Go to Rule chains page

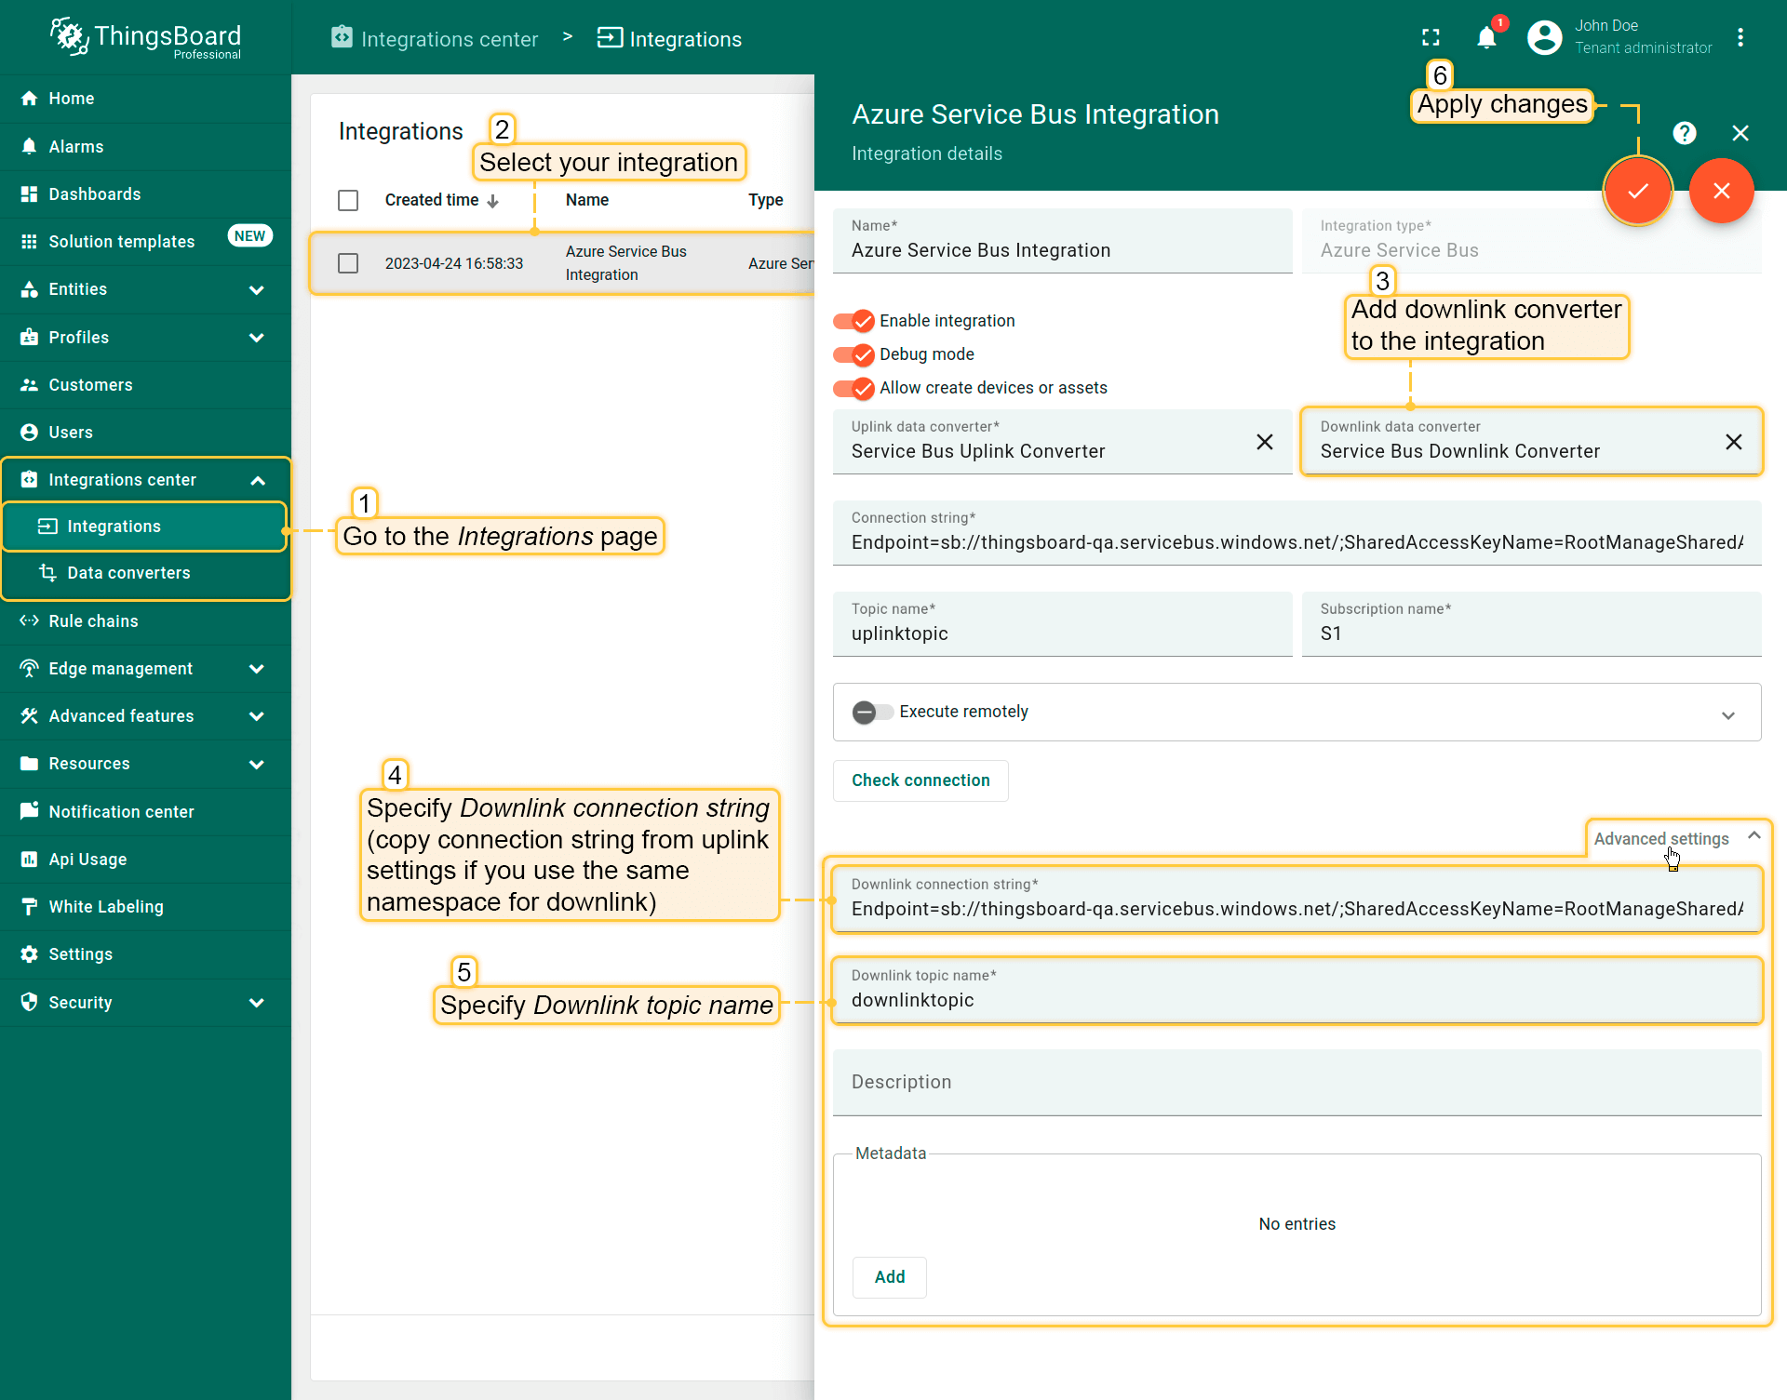pyautogui.click(x=93, y=620)
